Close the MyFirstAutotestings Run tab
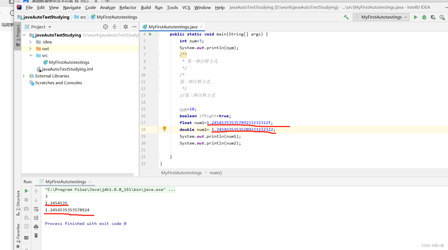448x250 pixels. (90, 182)
